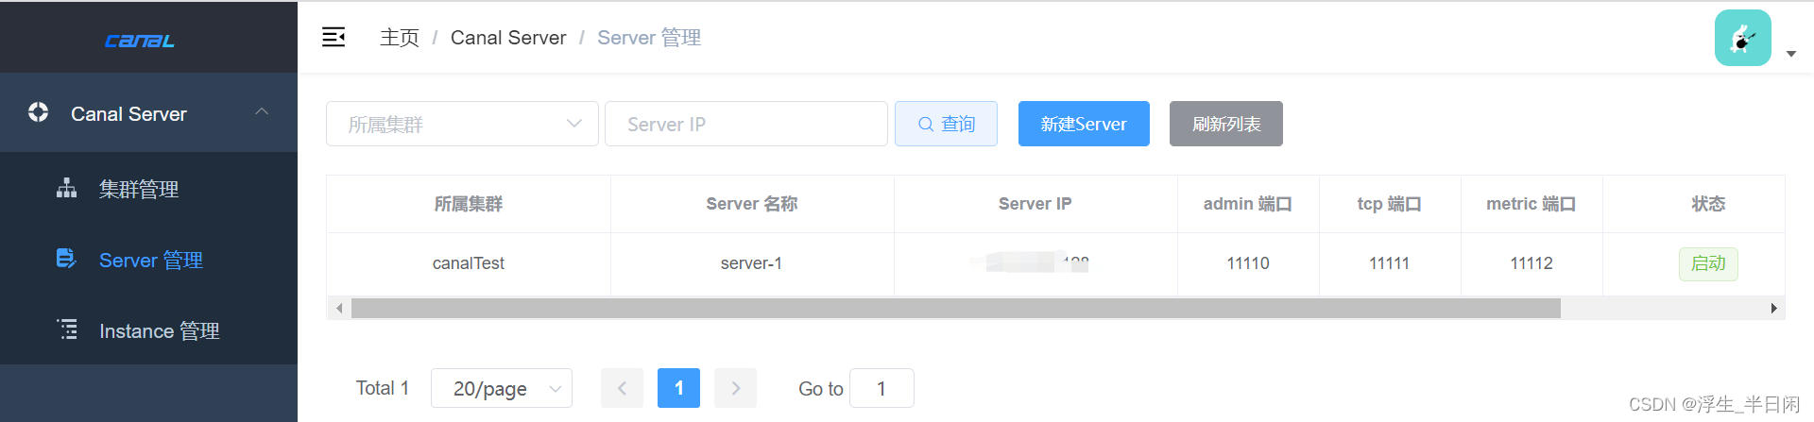Click the tcp port value 11111
The image size is (1814, 422).
pos(1390,263)
